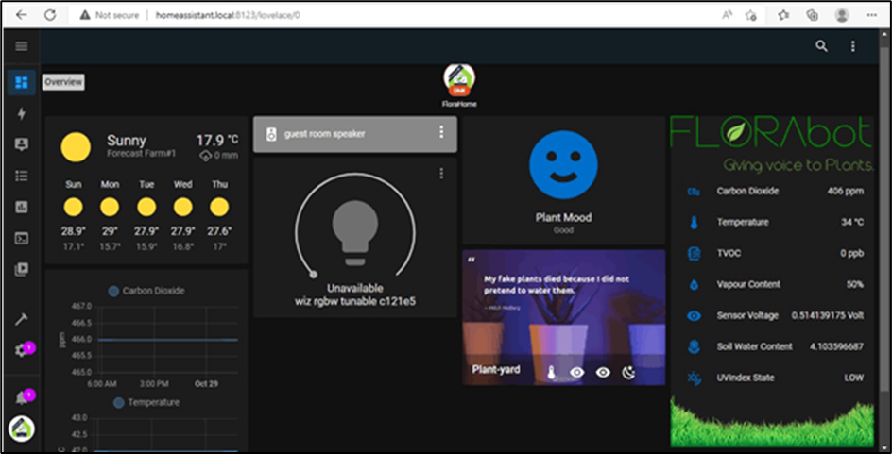Open the Energy lightning bolt panel
The width and height of the screenshot is (892, 454).
tap(22, 113)
